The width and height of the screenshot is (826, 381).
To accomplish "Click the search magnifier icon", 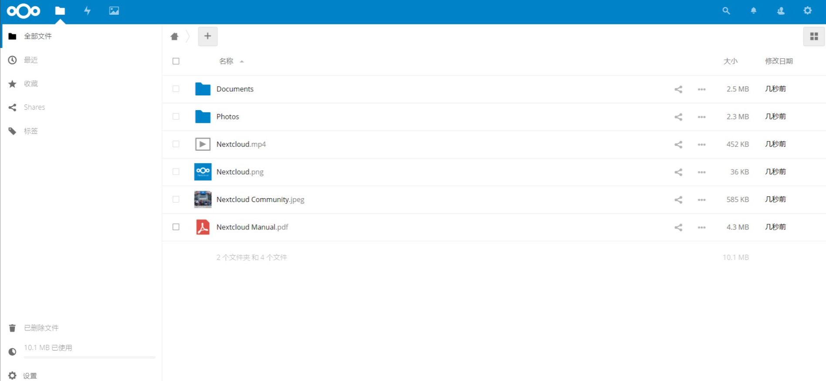I will pos(726,11).
